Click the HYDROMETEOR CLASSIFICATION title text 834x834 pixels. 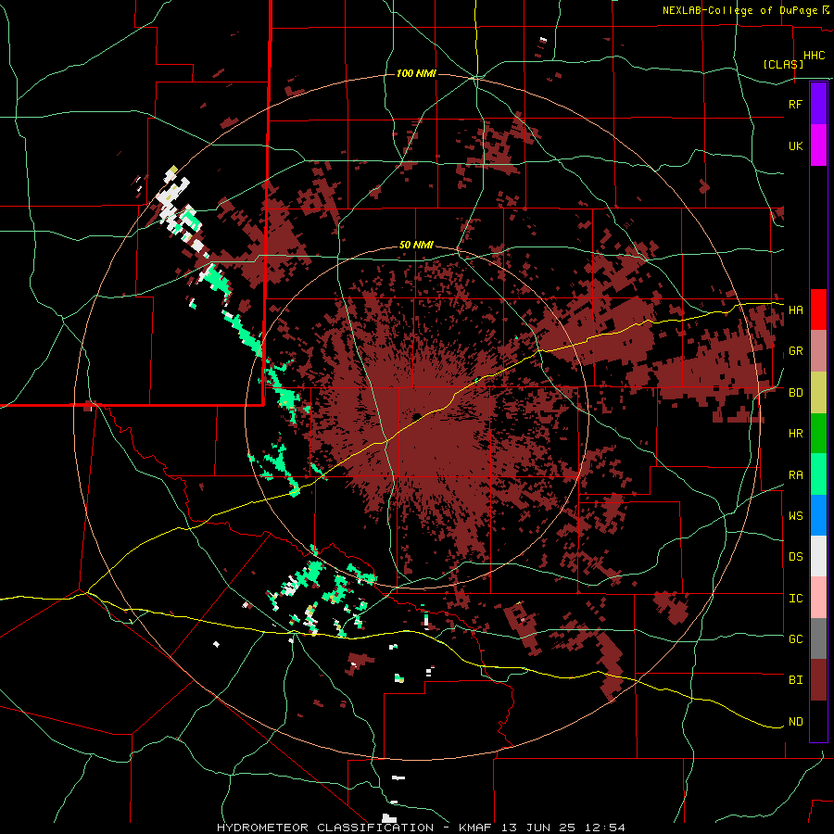click(325, 828)
